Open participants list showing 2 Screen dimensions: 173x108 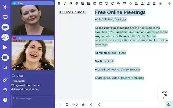pyautogui.click(x=5, y=37)
